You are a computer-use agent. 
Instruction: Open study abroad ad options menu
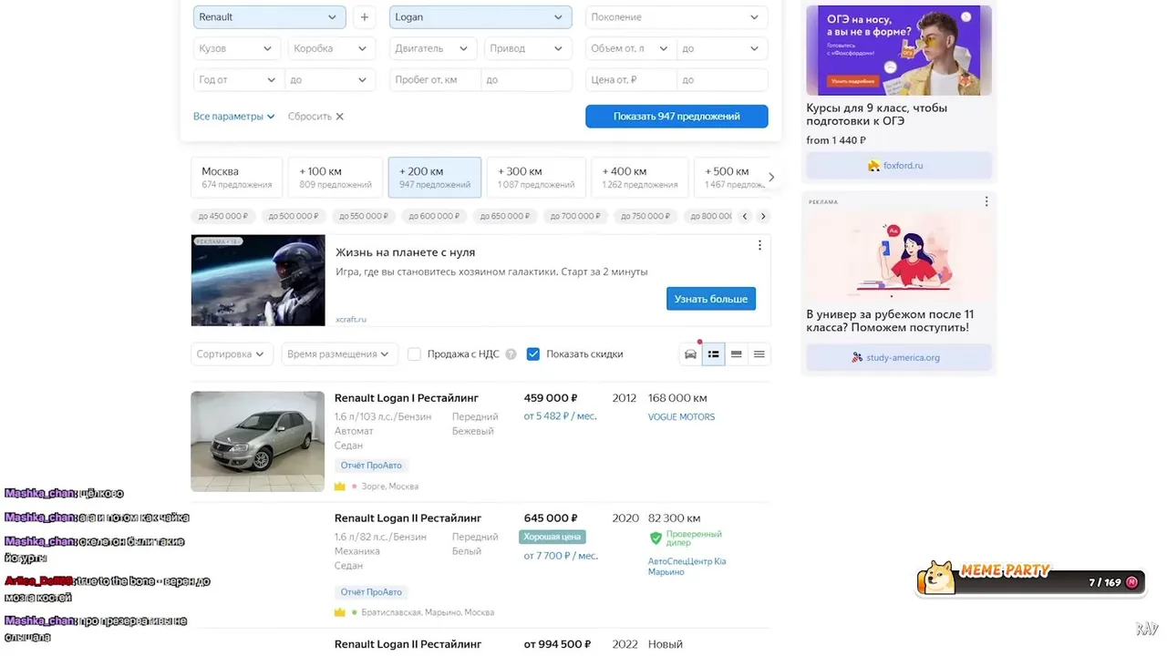pyautogui.click(x=986, y=202)
